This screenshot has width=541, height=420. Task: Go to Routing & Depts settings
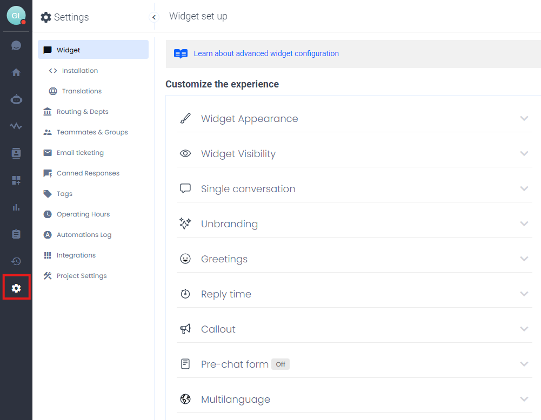point(82,112)
